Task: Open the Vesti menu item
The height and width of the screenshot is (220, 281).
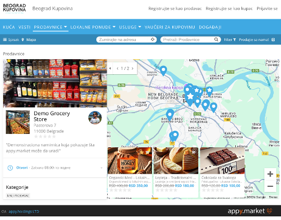Action: [24, 27]
